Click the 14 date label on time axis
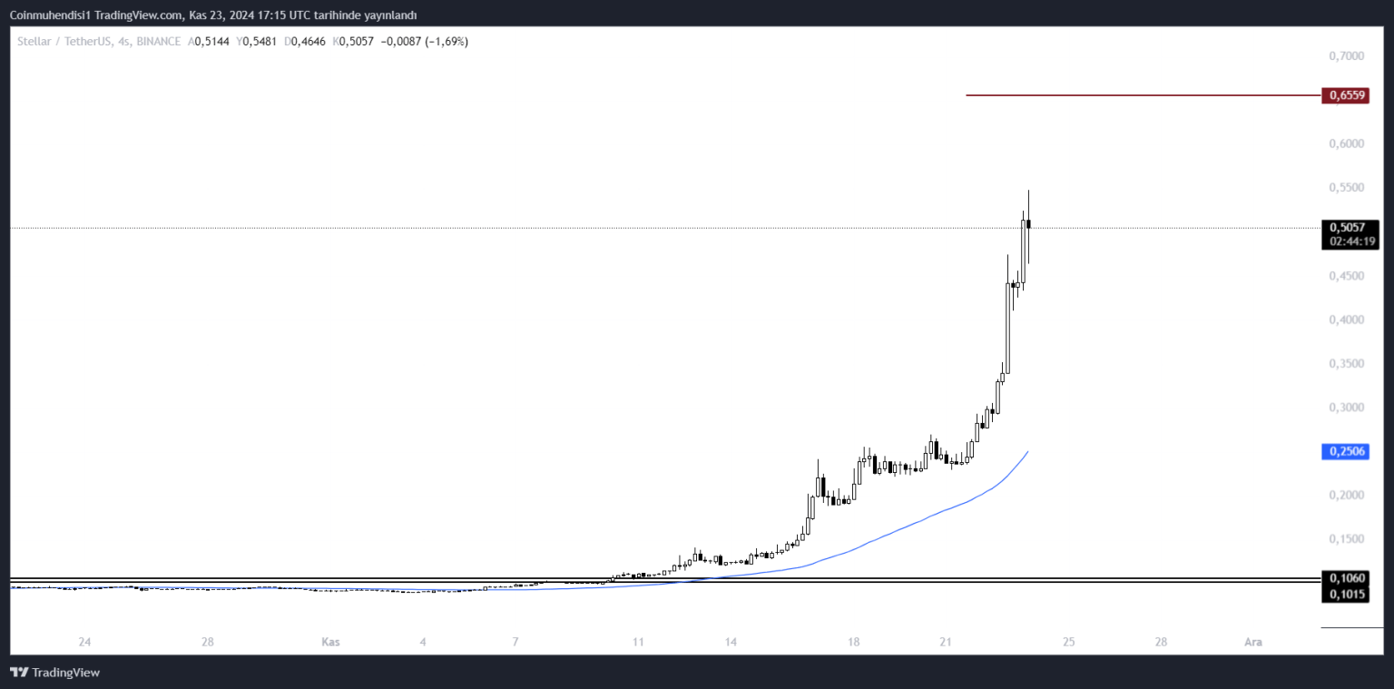Screen dimensions: 1394x689 [731, 642]
